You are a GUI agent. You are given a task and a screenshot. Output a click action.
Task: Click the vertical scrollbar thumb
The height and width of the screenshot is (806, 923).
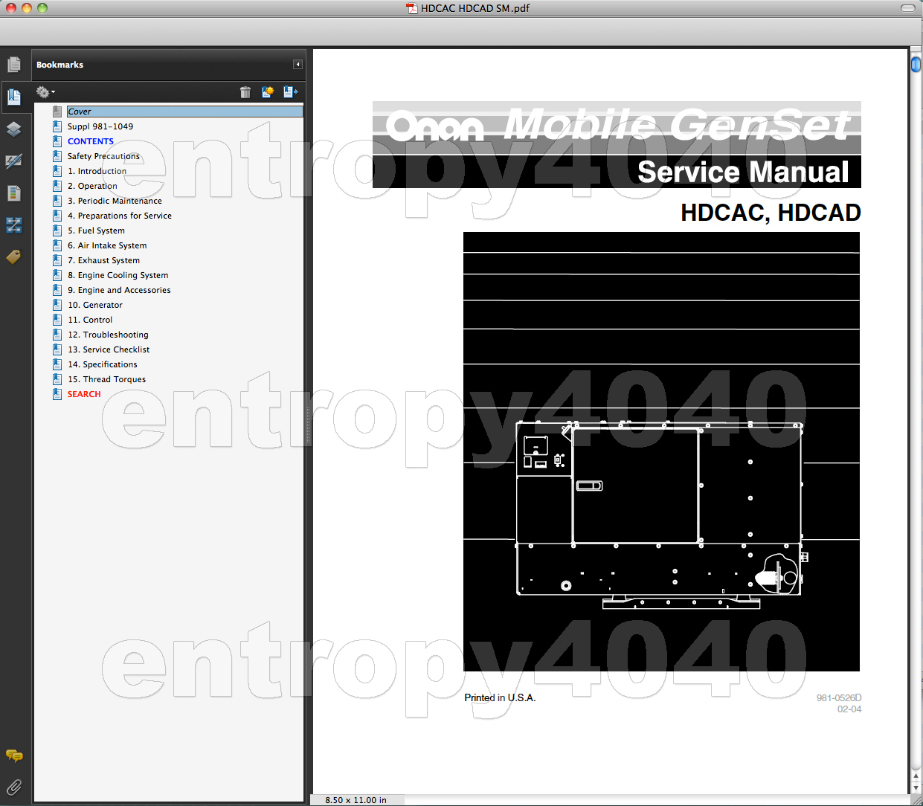[916, 64]
